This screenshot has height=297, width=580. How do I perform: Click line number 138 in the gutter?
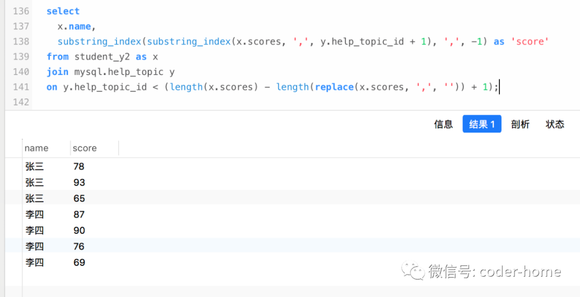click(x=20, y=41)
